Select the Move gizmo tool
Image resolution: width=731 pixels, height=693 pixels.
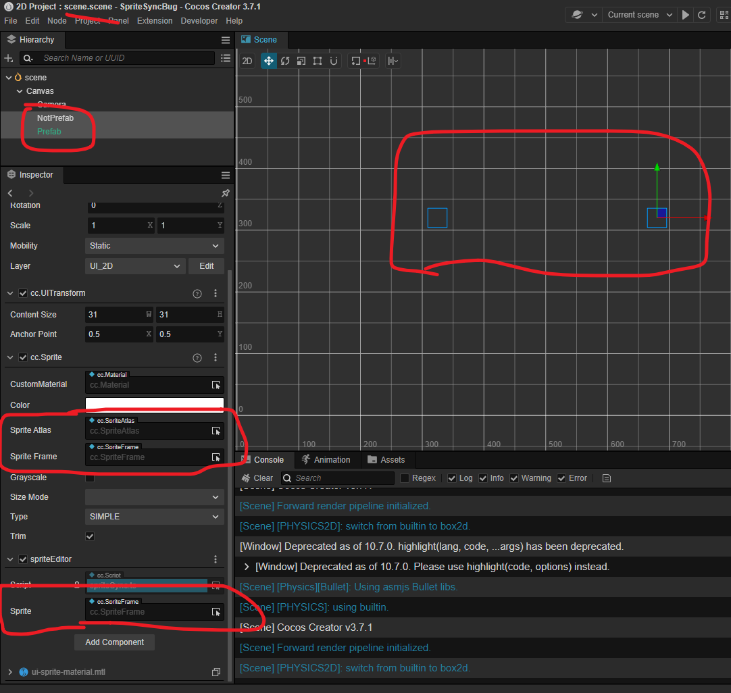[268, 61]
